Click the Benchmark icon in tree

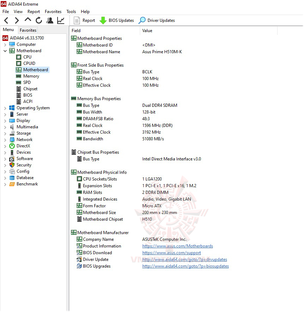point(12,184)
